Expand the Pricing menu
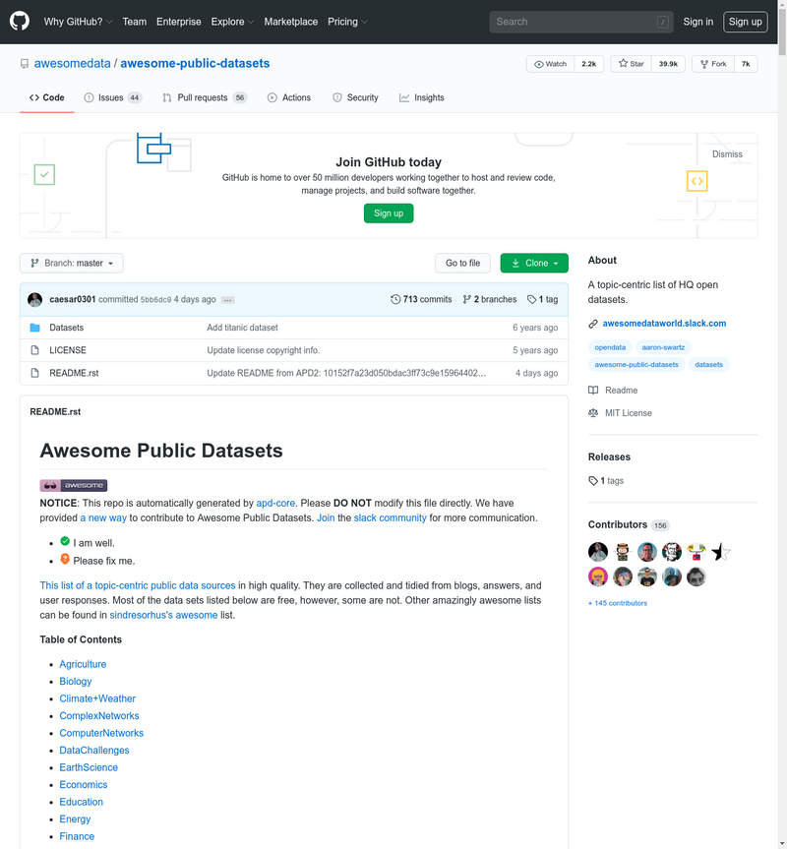Viewport: 787px width, 849px height. [x=347, y=22]
